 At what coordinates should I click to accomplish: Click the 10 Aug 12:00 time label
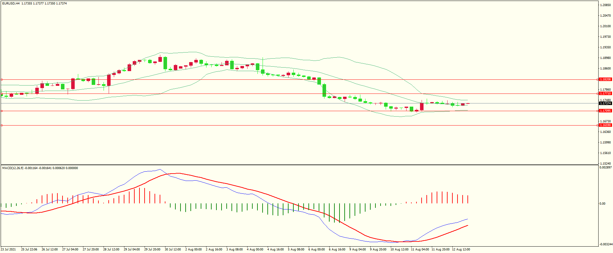[399, 249]
